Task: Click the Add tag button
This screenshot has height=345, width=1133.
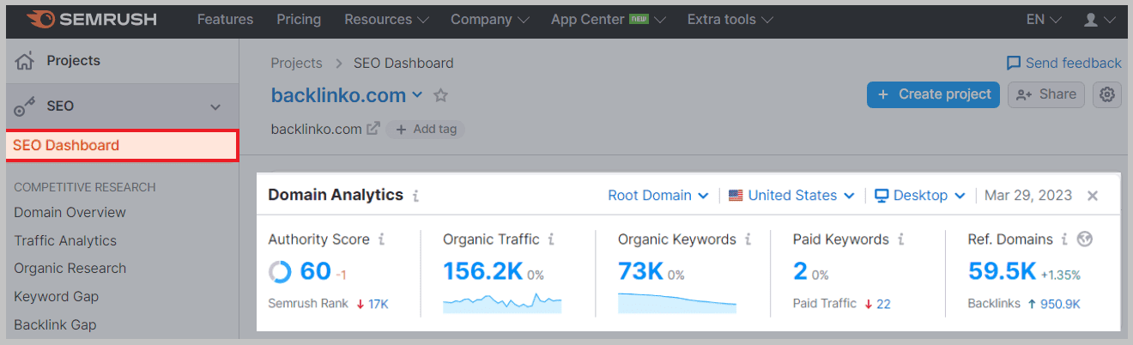Action: 426,129
